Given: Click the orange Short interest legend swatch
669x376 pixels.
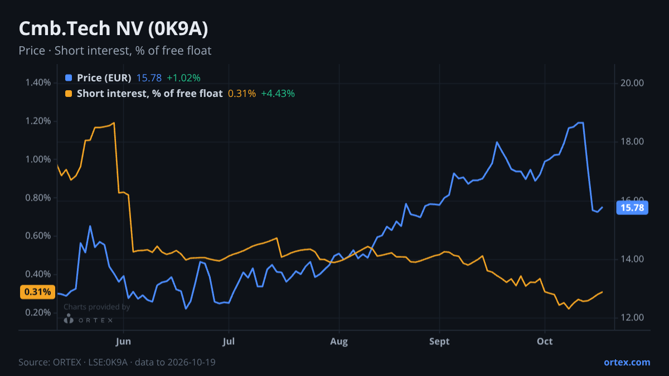Looking at the screenshot, I should (69, 94).
